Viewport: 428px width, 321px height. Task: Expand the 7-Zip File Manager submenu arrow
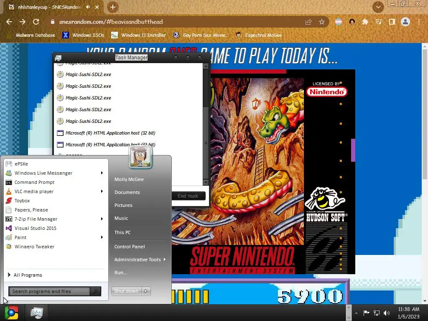102,219
